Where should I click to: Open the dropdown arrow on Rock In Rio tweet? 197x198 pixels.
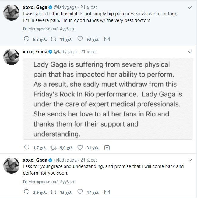coord(190,51)
